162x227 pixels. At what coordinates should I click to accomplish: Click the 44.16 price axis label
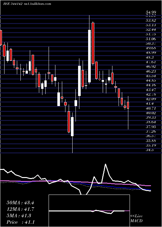pos(151,85)
